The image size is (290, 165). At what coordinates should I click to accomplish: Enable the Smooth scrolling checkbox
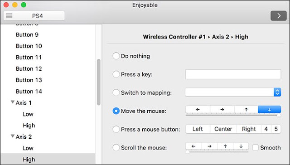pos(256,148)
